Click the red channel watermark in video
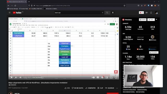 coord(116,72)
